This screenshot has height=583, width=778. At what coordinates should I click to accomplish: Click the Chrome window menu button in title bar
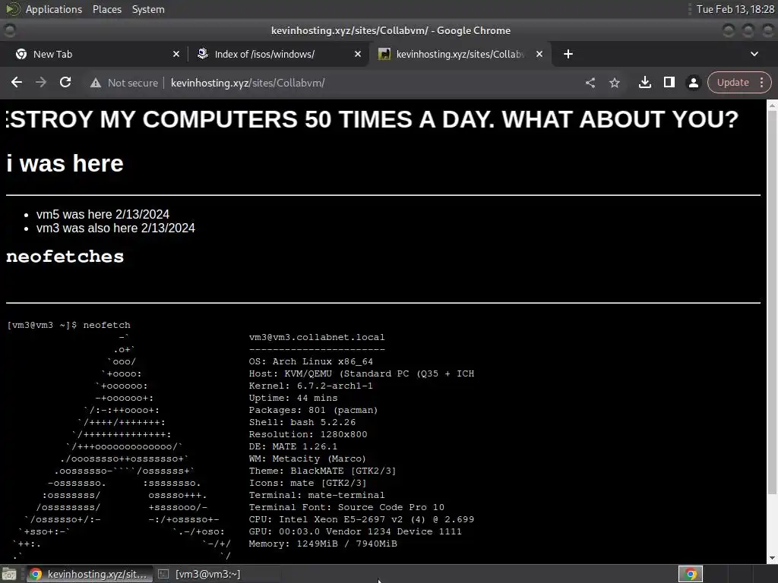pos(9,30)
